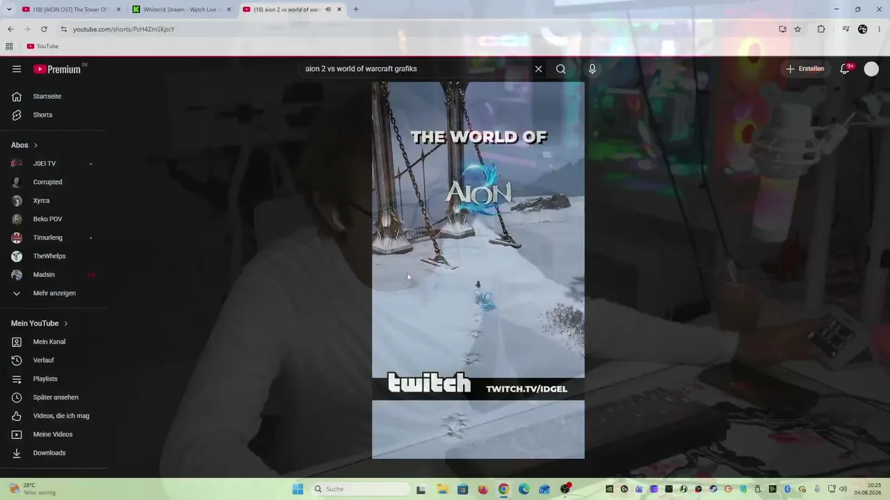Image resolution: width=890 pixels, height=500 pixels.
Task: Open Microsoft Edge from the taskbar
Action: (524, 489)
